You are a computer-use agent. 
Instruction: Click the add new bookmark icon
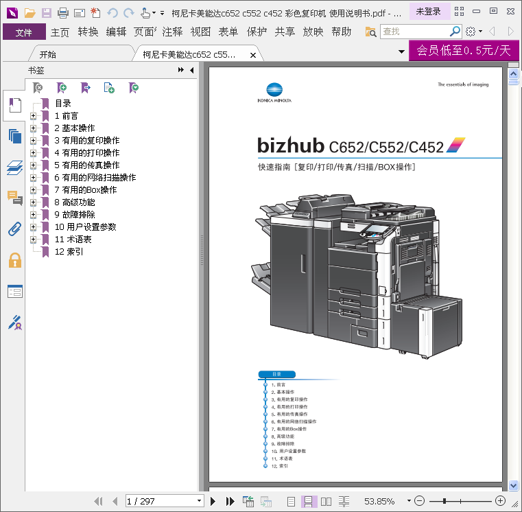point(62,88)
